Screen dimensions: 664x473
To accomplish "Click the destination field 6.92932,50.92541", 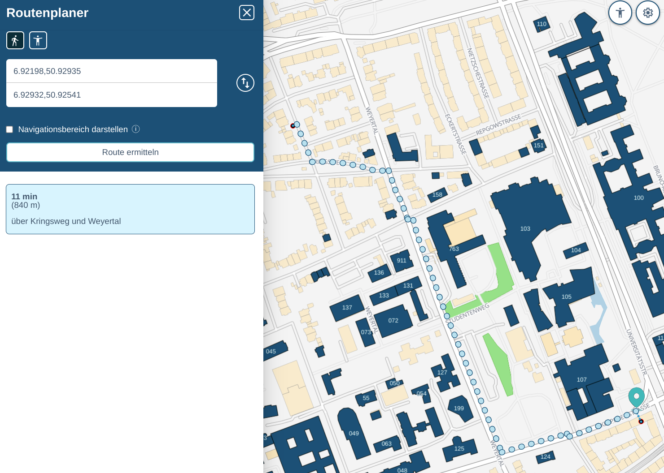I will (x=112, y=95).
